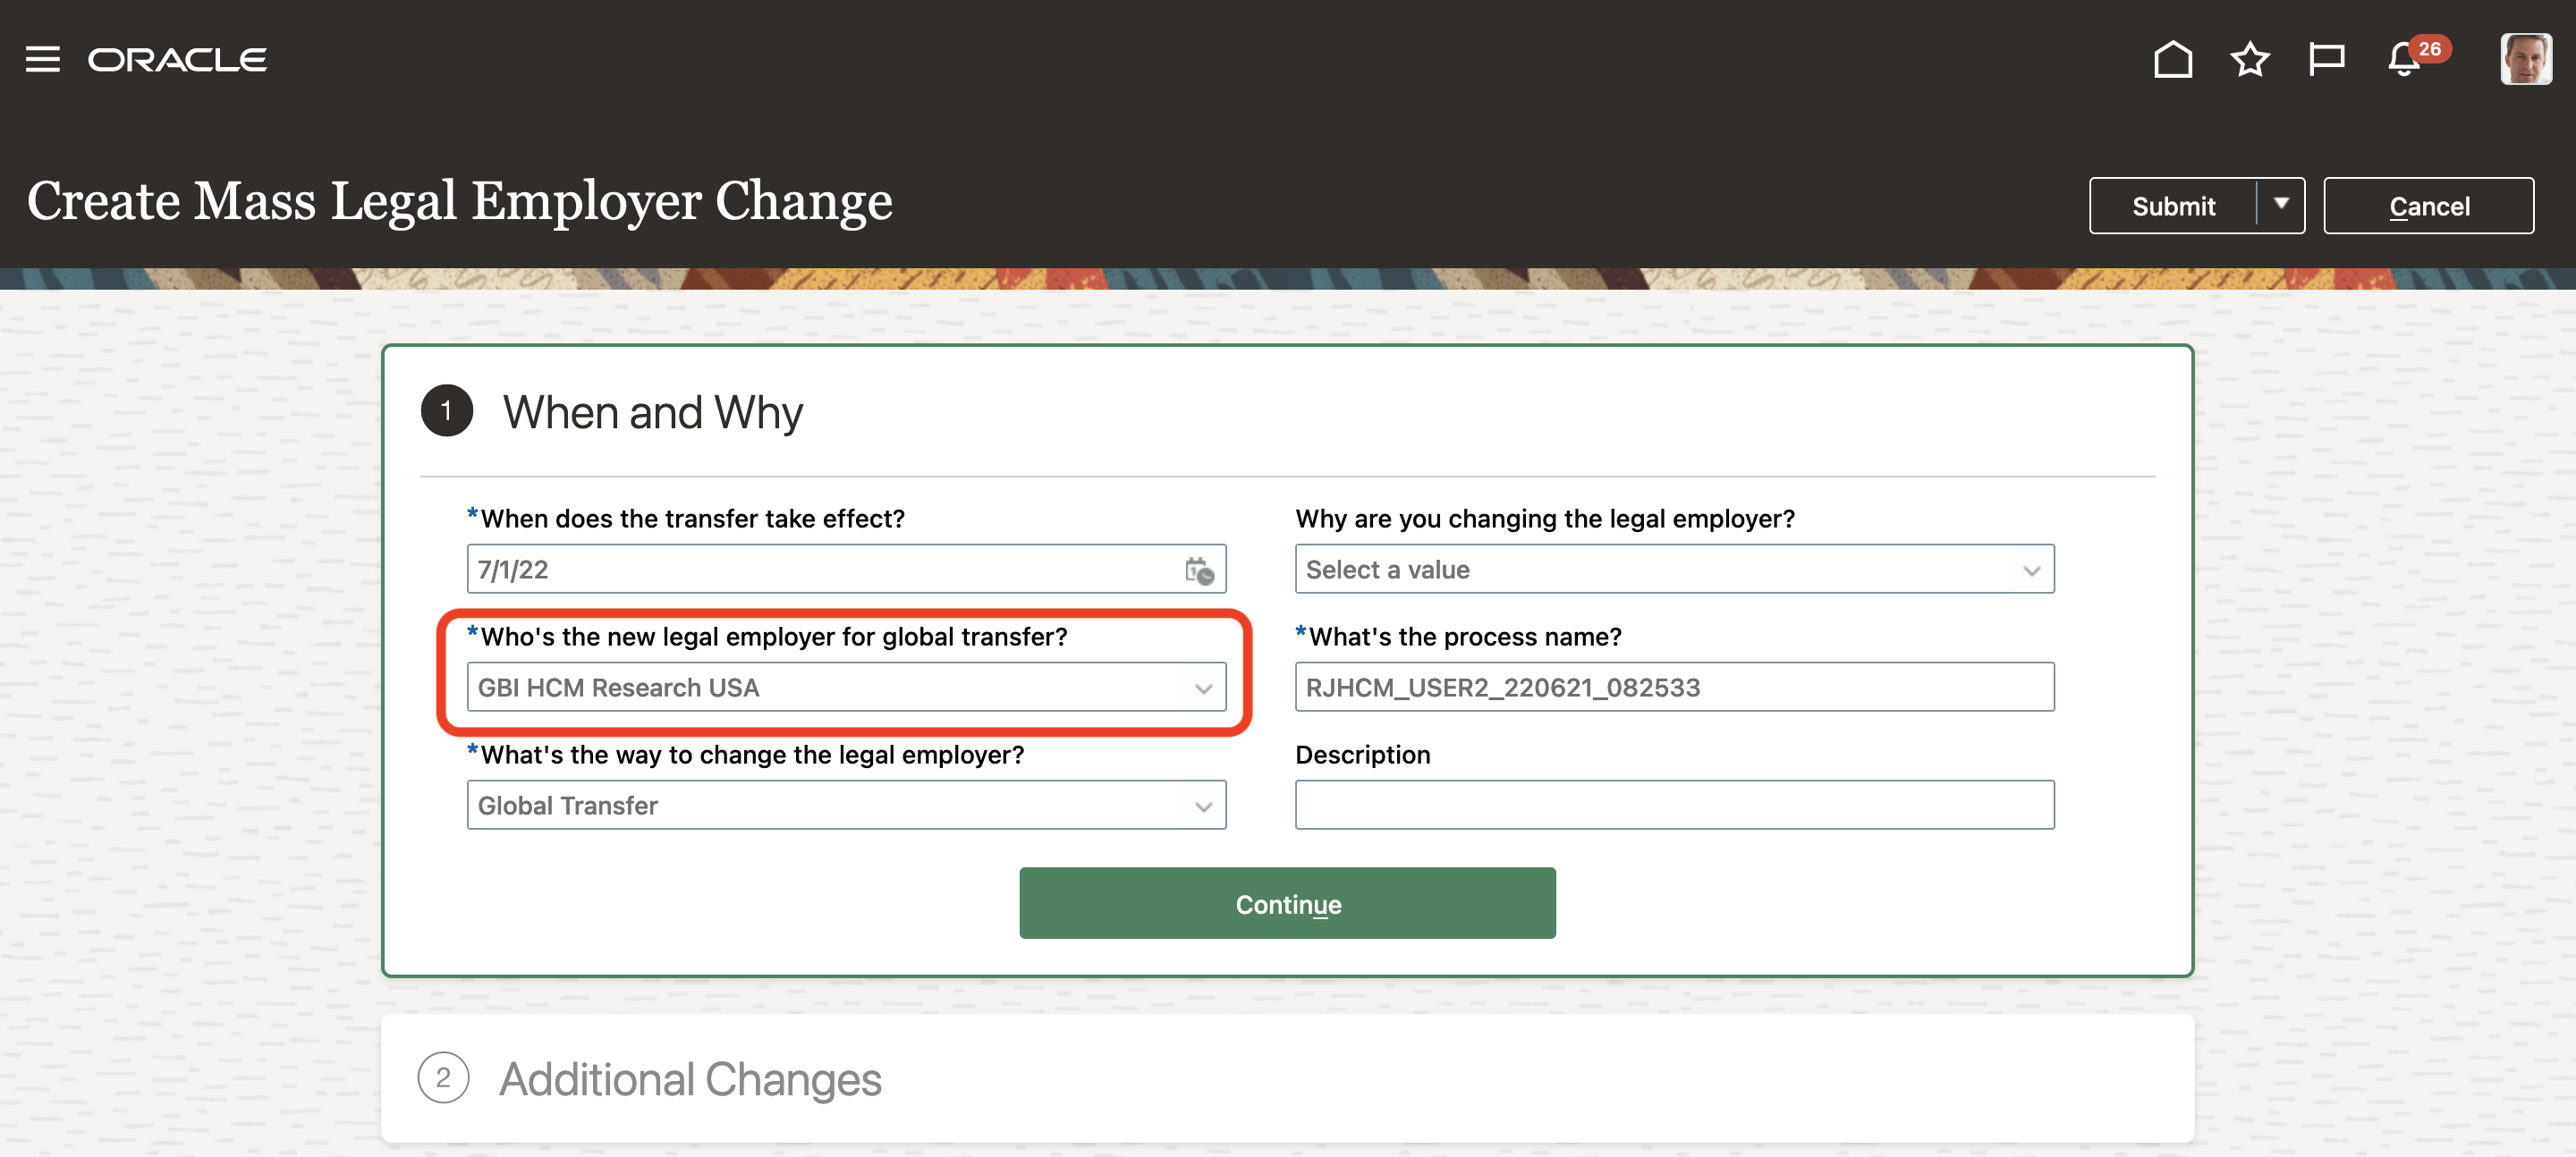
Task: Click the transfer effective date field
Action: [x=820, y=570]
